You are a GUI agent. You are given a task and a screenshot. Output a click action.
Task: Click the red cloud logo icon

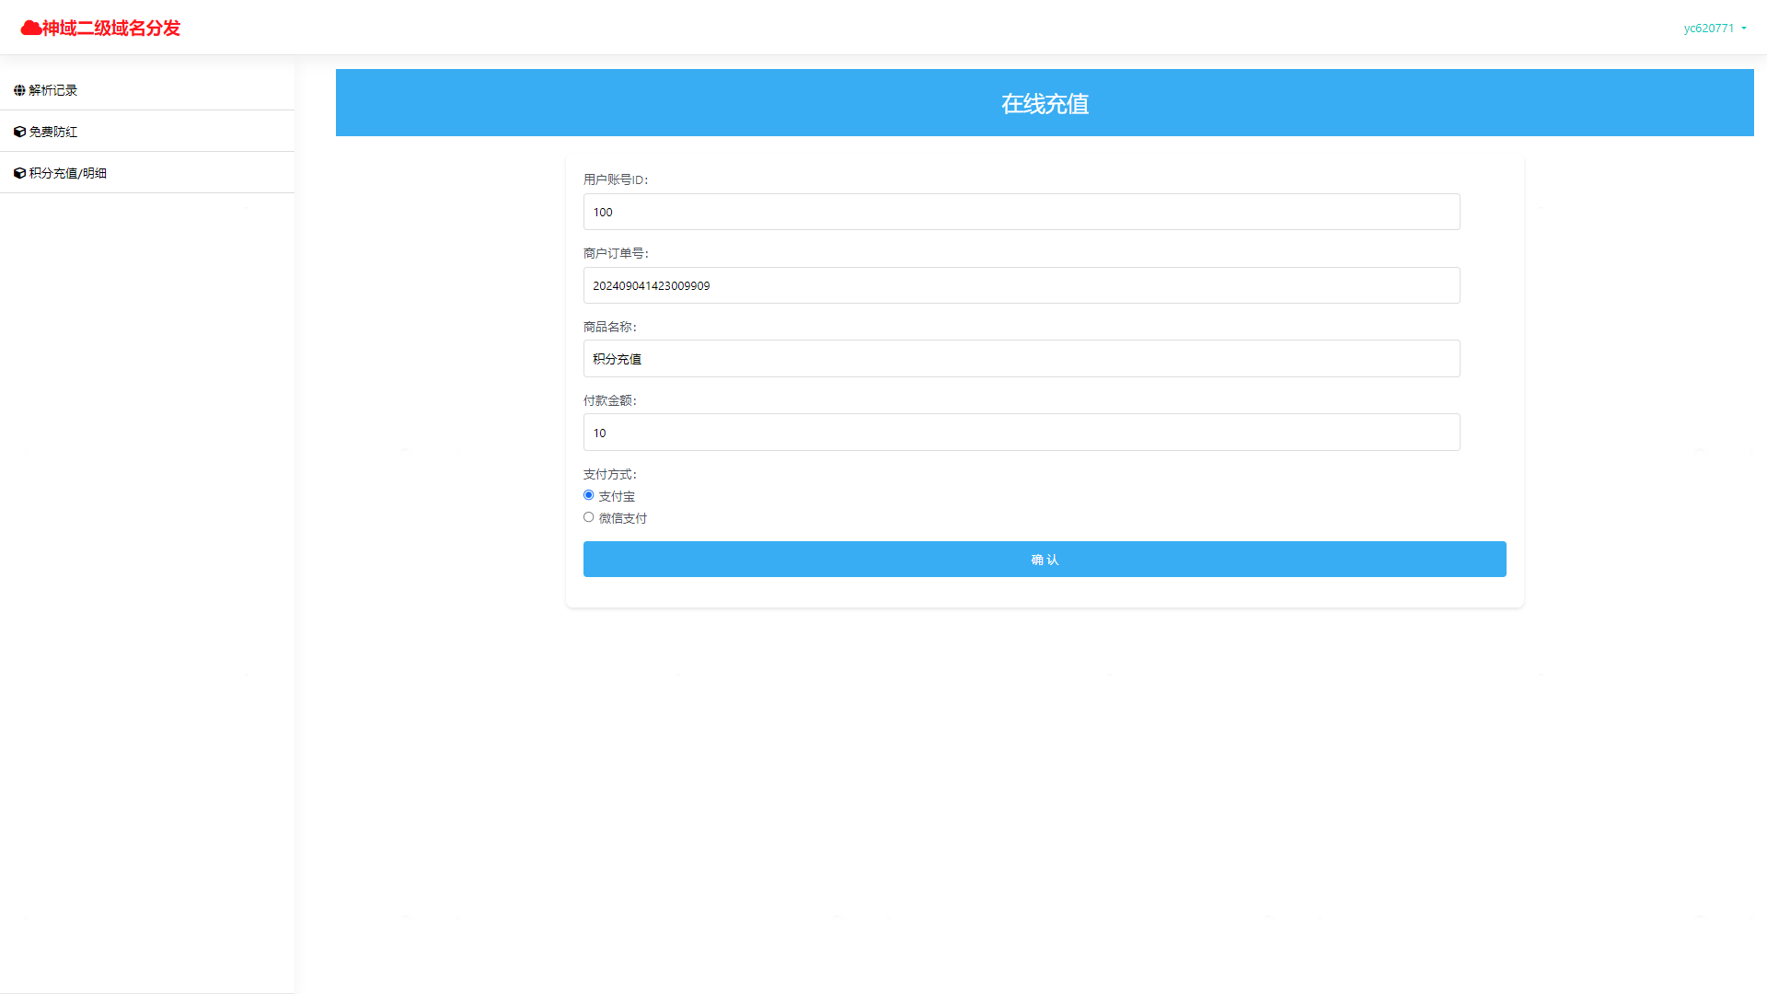(30, 28)
